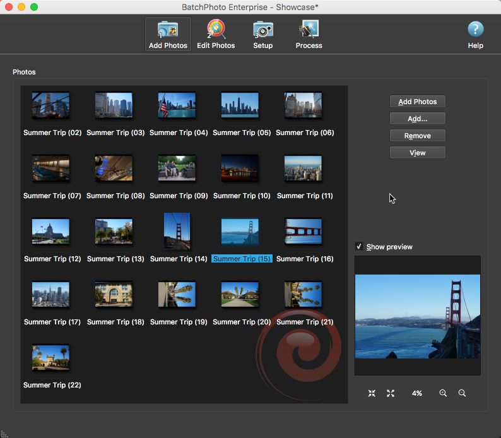
Task: Click the View button
Action: point(417,152)
